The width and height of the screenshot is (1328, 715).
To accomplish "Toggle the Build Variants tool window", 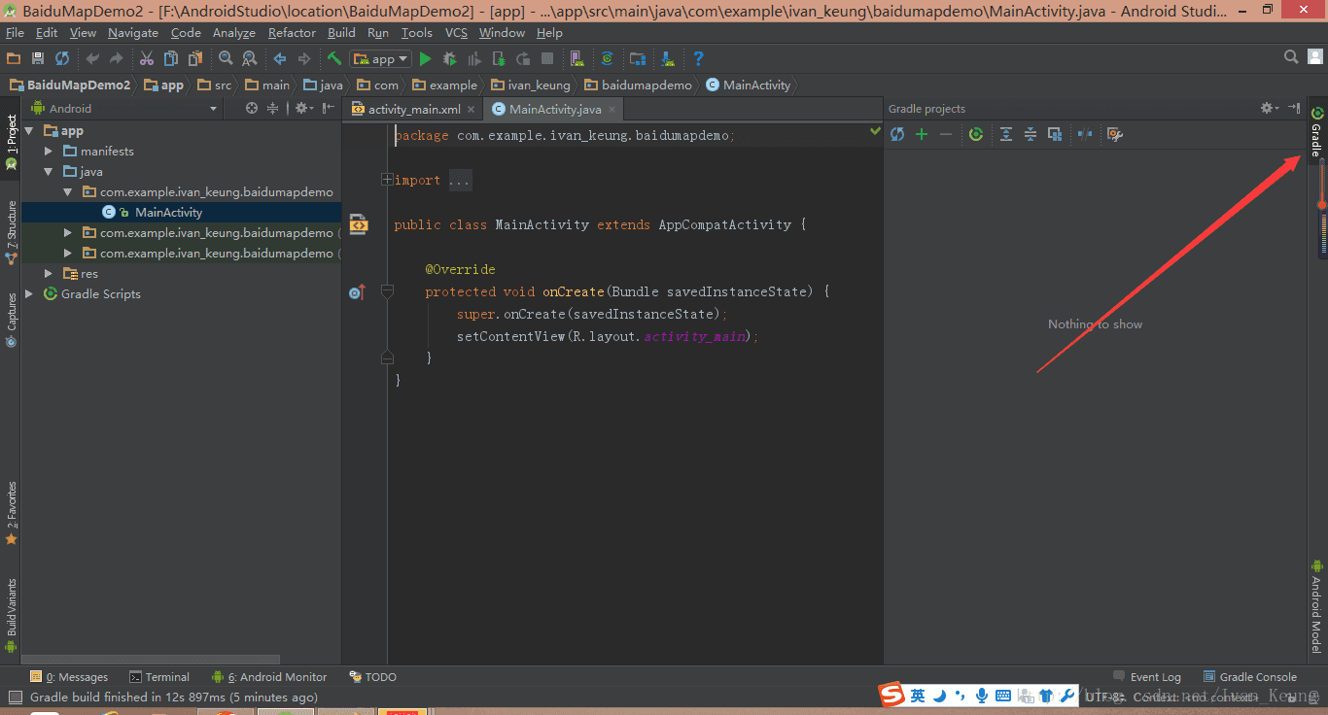I will (11, 616).
